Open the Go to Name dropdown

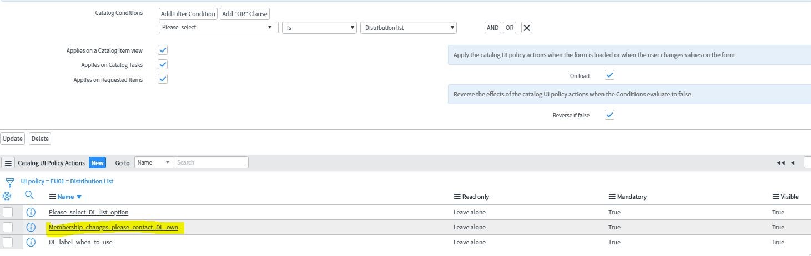click(x=154, y=162)
